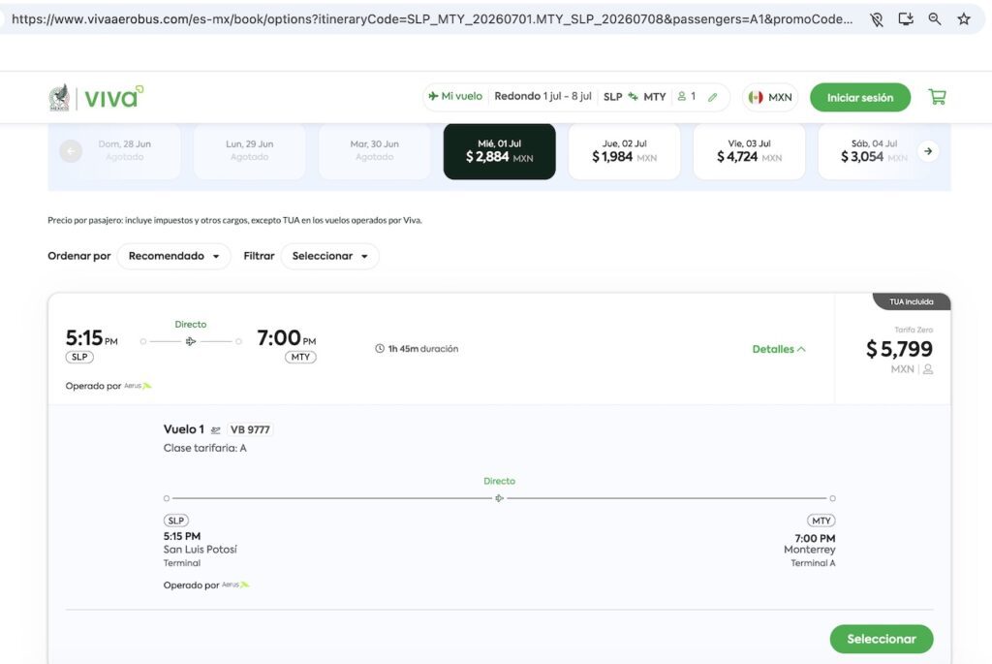Open the browser zoom magnifier icon
992x664 pixels.
pos(935,19)
